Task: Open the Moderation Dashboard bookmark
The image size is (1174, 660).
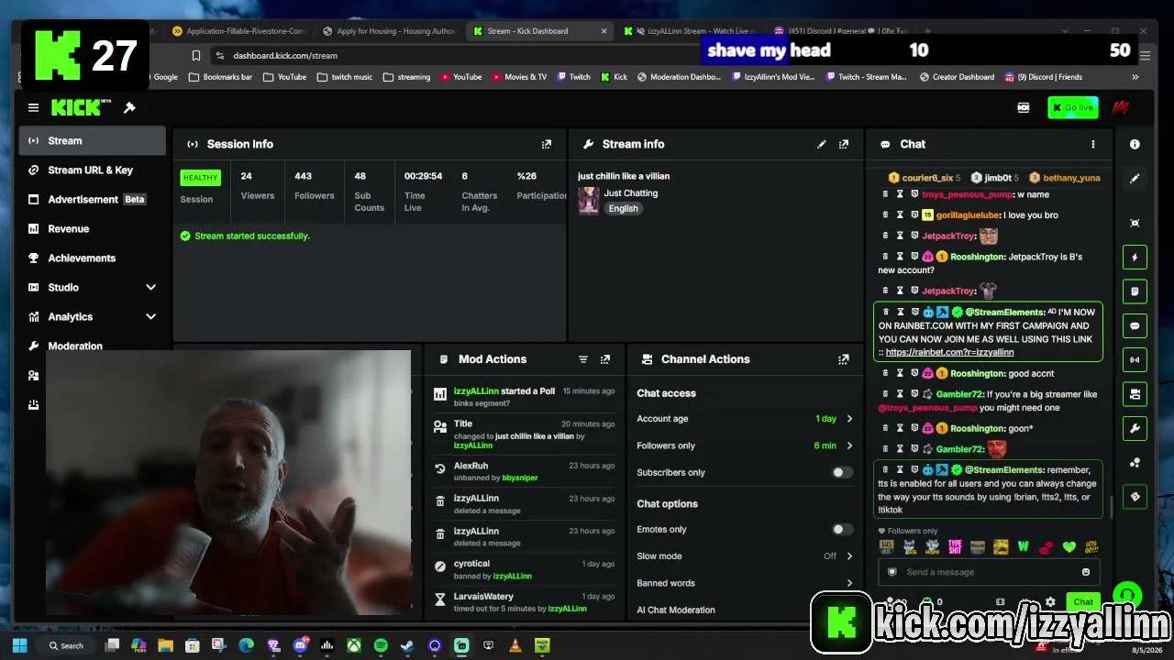Action: tap(679, 77)
